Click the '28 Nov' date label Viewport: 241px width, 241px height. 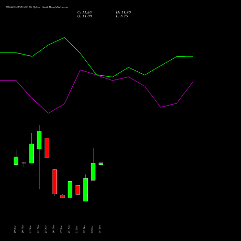[x=69, y=229]
